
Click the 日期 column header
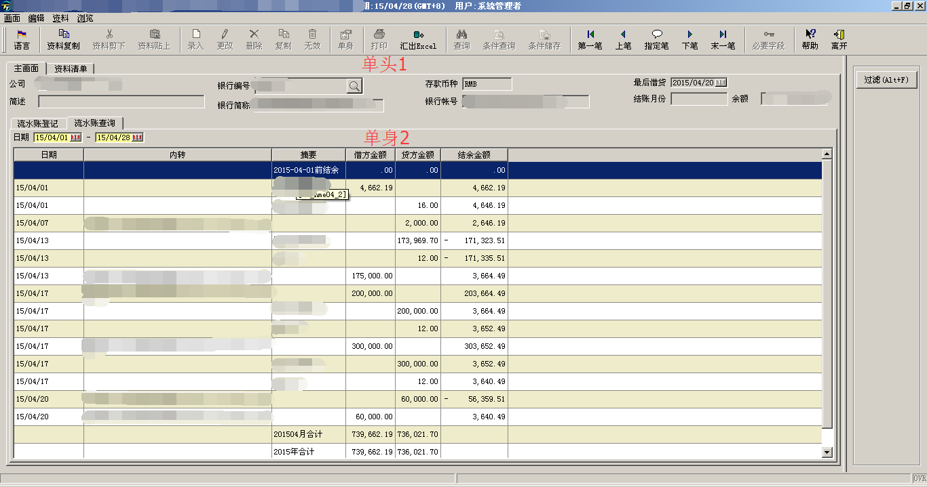49,155
